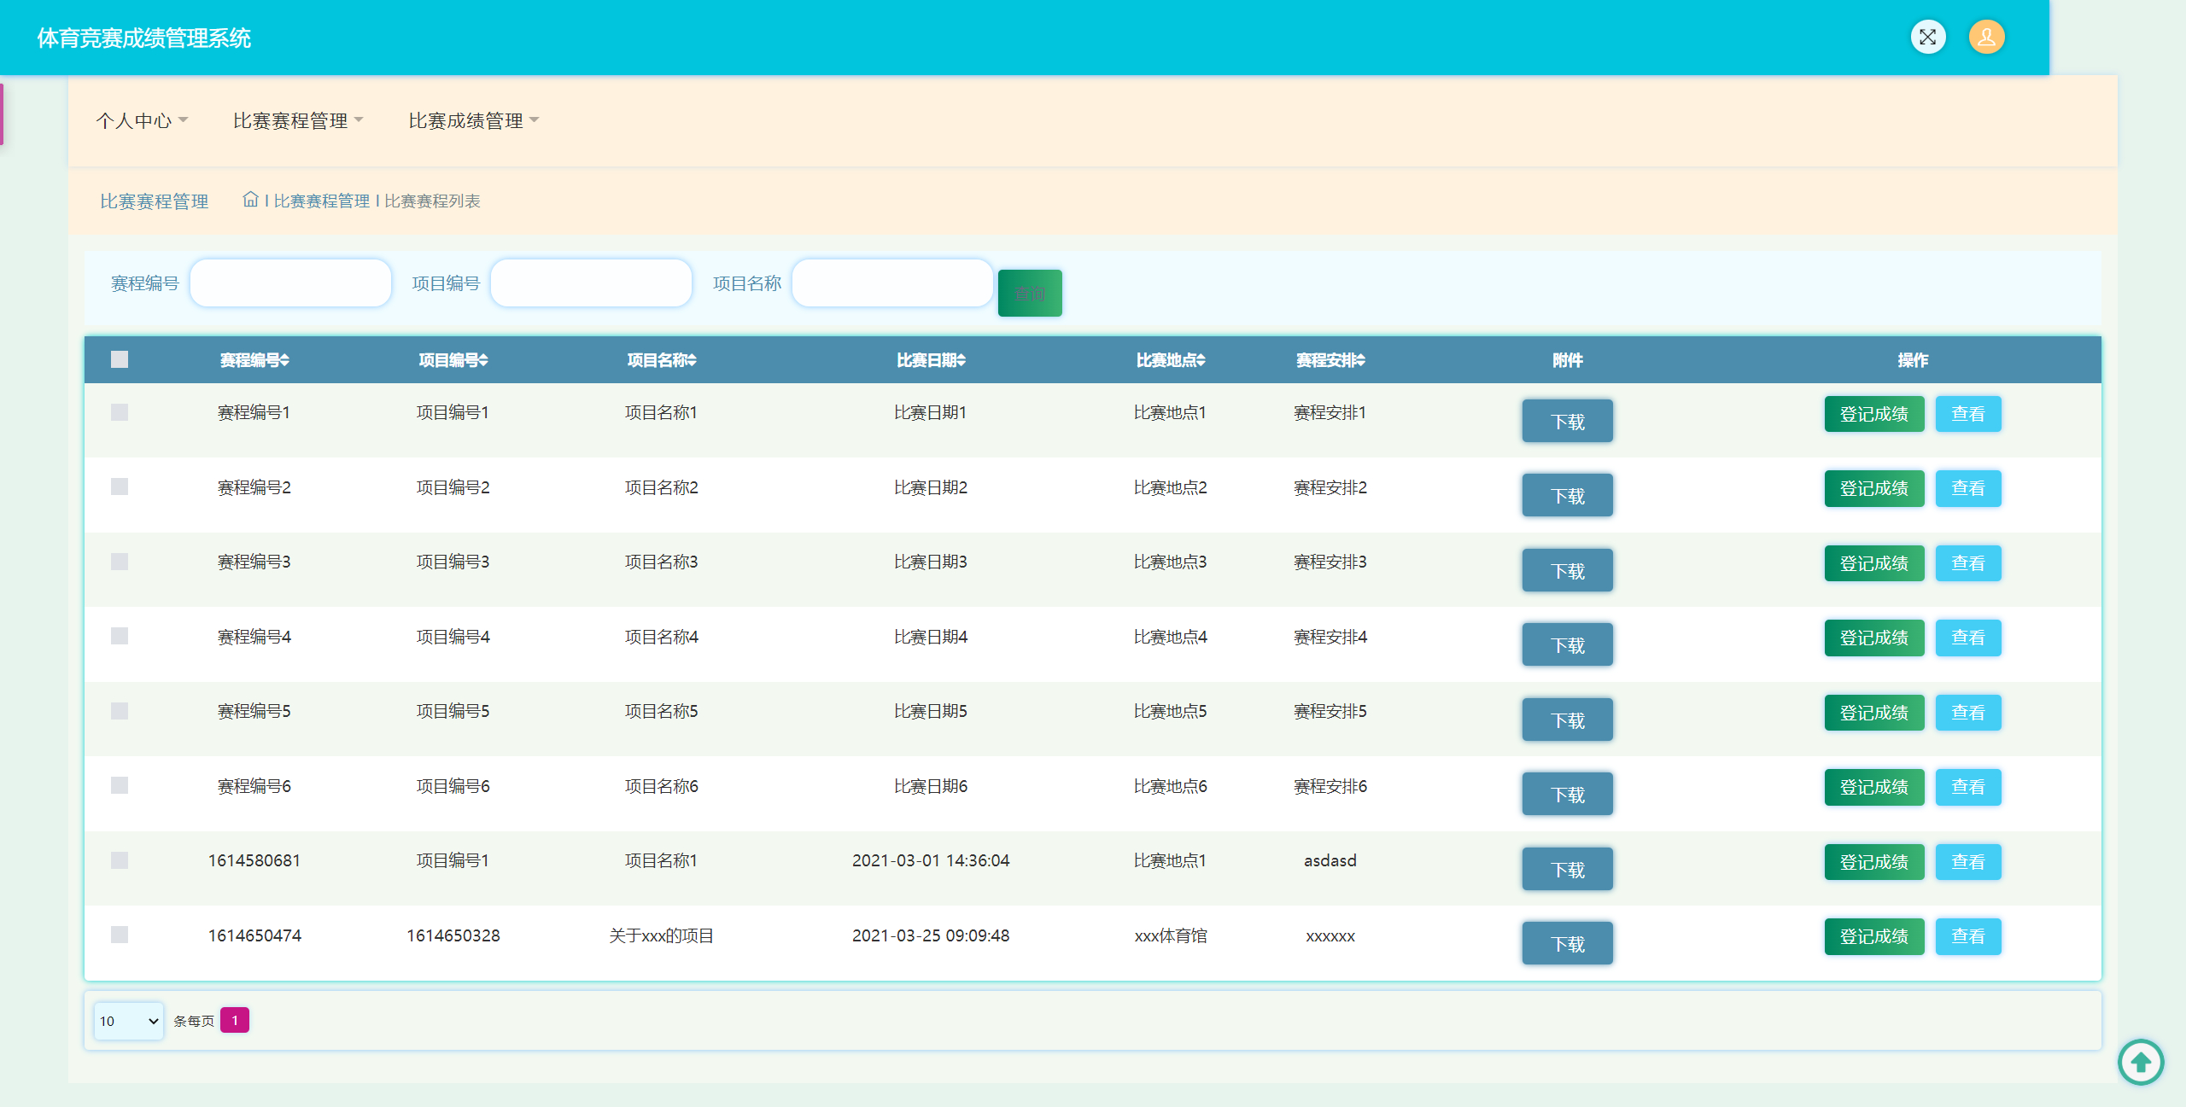Screen dimensions: 2186x1107
Task: Open the orange user avatar icon
Action: [1986, 37]
